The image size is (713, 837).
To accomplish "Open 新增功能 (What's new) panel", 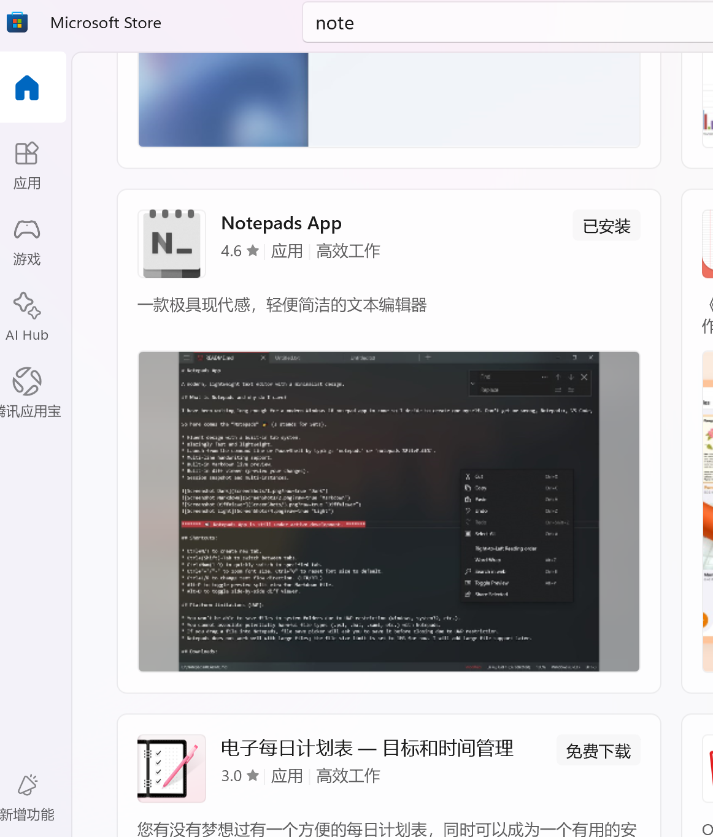I will [x=27, y=797].
